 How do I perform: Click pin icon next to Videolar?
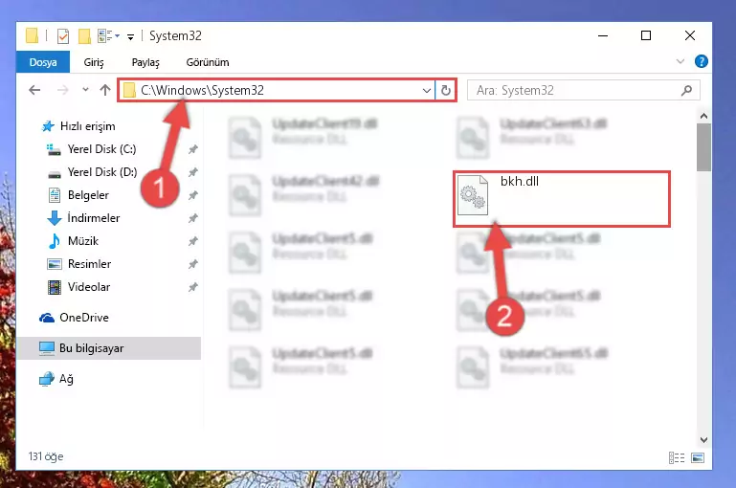[193, 288]
